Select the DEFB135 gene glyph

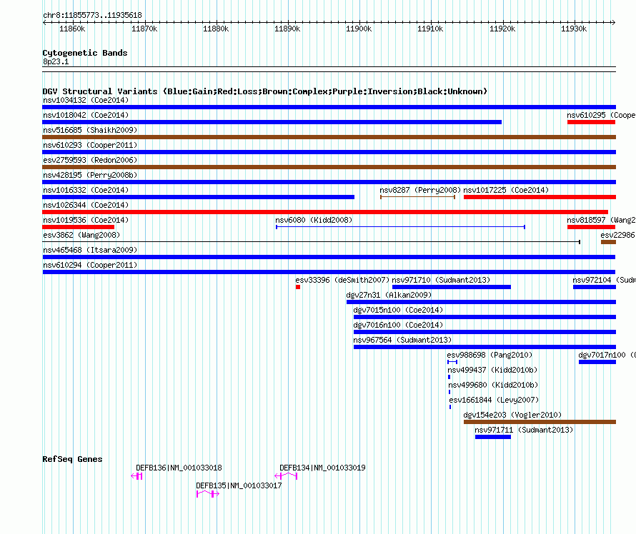tap(208, 494)
